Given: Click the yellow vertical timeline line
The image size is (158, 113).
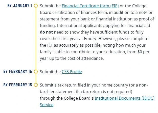Looking at the screenshot, I should (36, 38).
